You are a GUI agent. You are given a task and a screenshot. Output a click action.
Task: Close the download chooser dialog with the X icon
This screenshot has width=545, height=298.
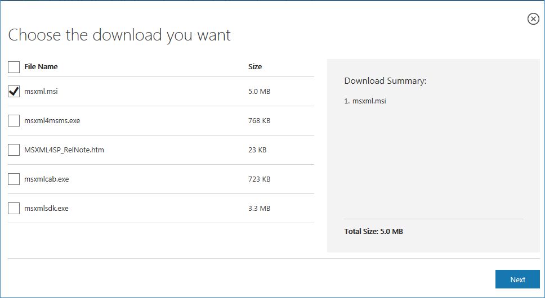click(x=533, y=19)
